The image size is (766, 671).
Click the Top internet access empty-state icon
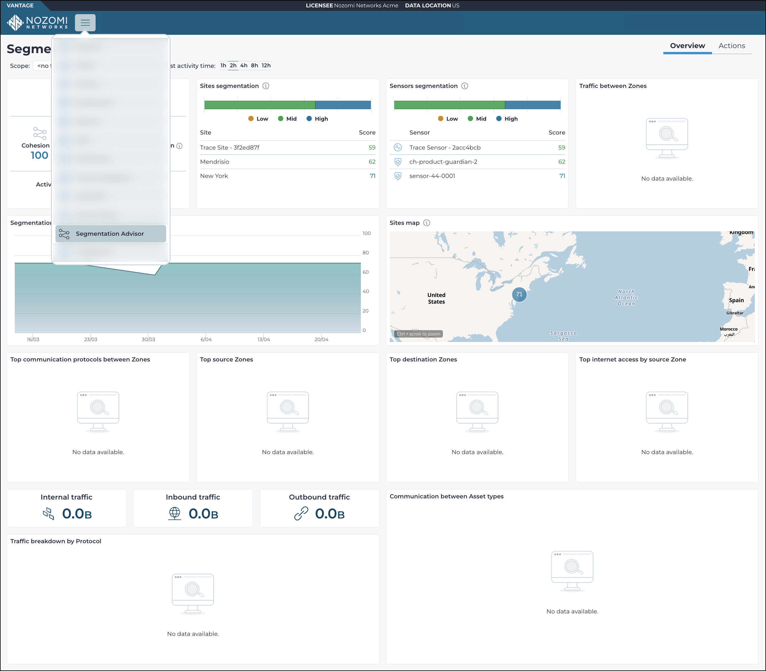pyautogui.click(x=667, y=412)
